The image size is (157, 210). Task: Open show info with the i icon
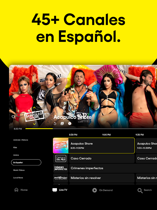click(x=70, y=124)
